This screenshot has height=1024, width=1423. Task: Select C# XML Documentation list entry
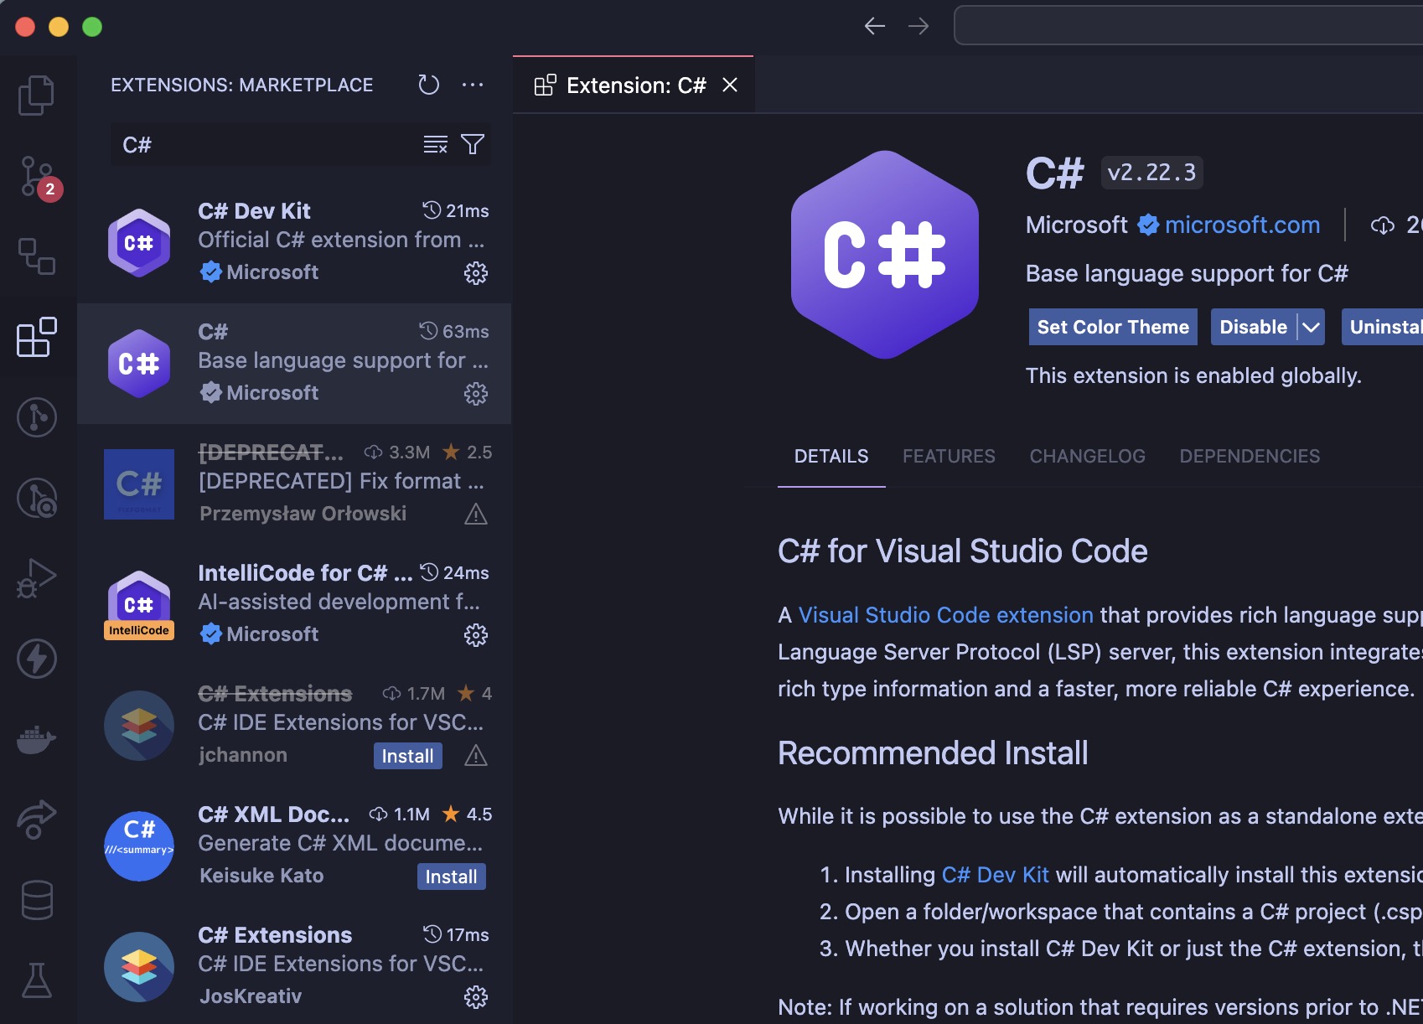tap(294, 846)
